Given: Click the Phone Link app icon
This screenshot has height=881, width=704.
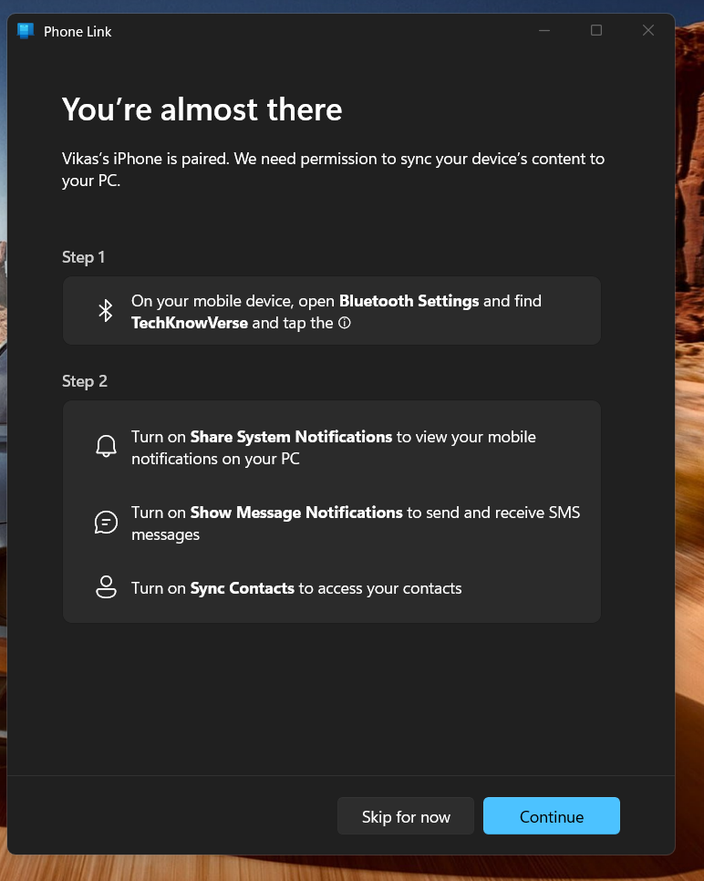Looking at the screenshot, I should point(26,31).
